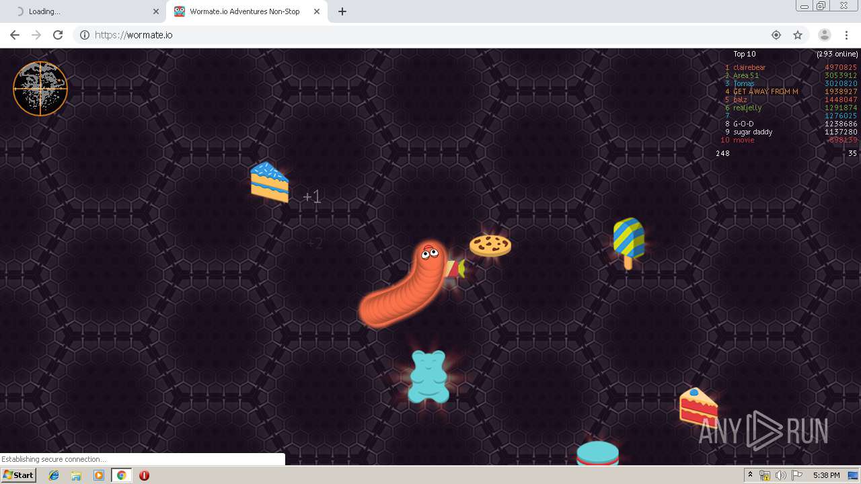Close the Wormate.io tab

tap(317, 11)
